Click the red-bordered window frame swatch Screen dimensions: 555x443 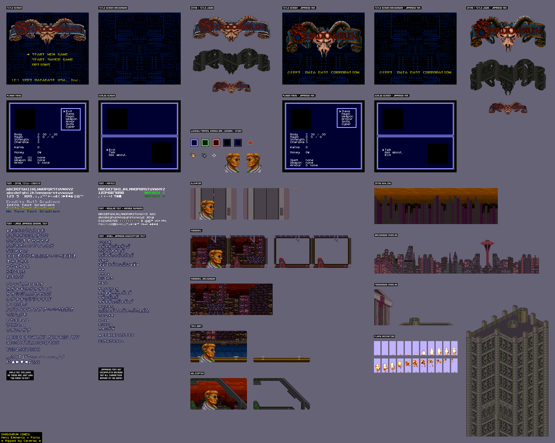tap(216, 143)
